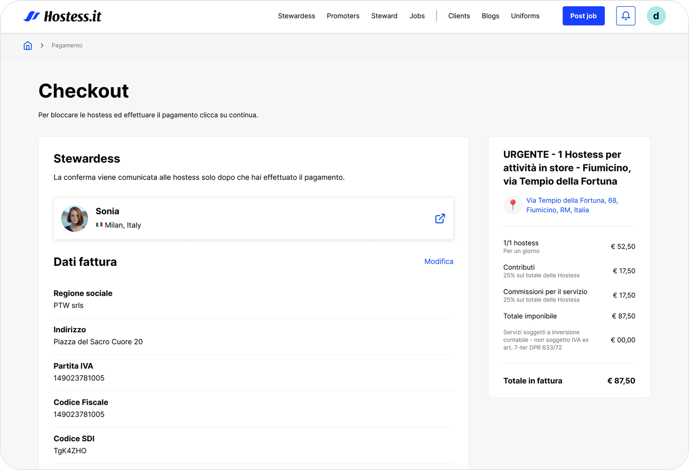Open the user avatar 'd' menu
The height and width of the screenshot is (470, 689).
click(x=656, y=16)
